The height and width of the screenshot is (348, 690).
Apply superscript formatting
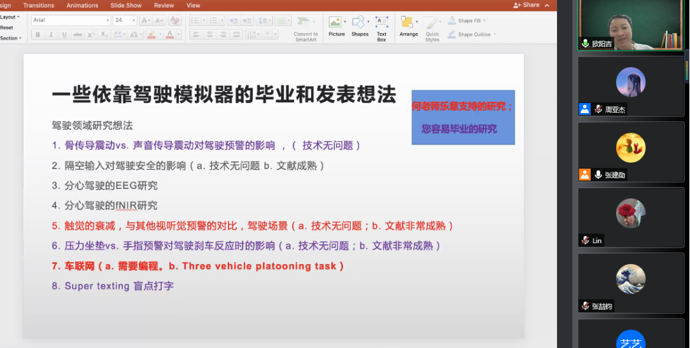click(91, 34)
